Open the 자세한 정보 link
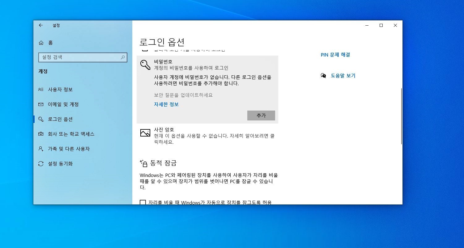 pyautogui.click(x=166, y=104)
